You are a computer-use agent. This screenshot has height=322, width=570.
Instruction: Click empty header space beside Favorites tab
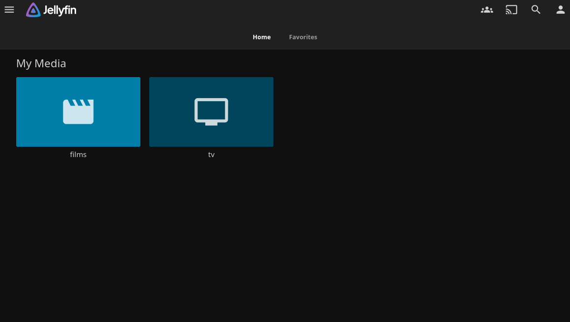[x=393, y=37]
